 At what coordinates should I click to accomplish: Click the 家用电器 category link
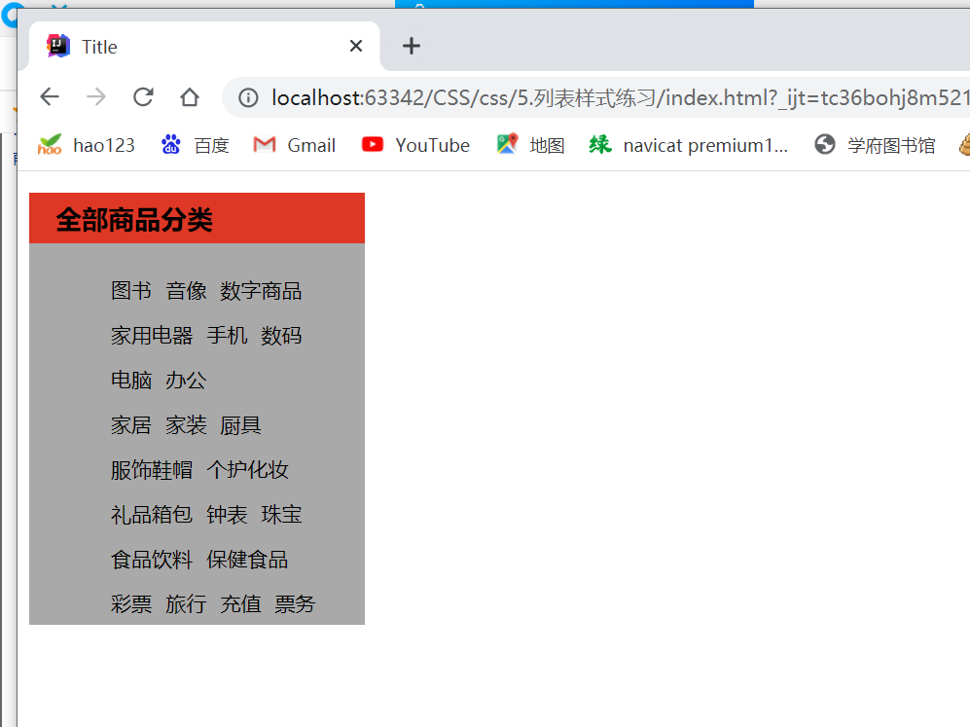pos(152,336)
